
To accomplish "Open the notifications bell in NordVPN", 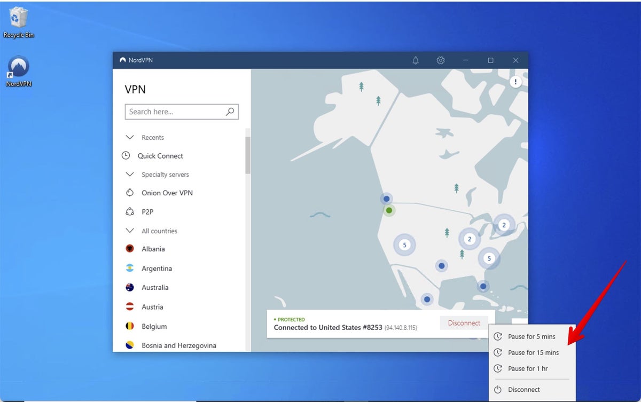I will pyautogui.click(x=416, y=60).
